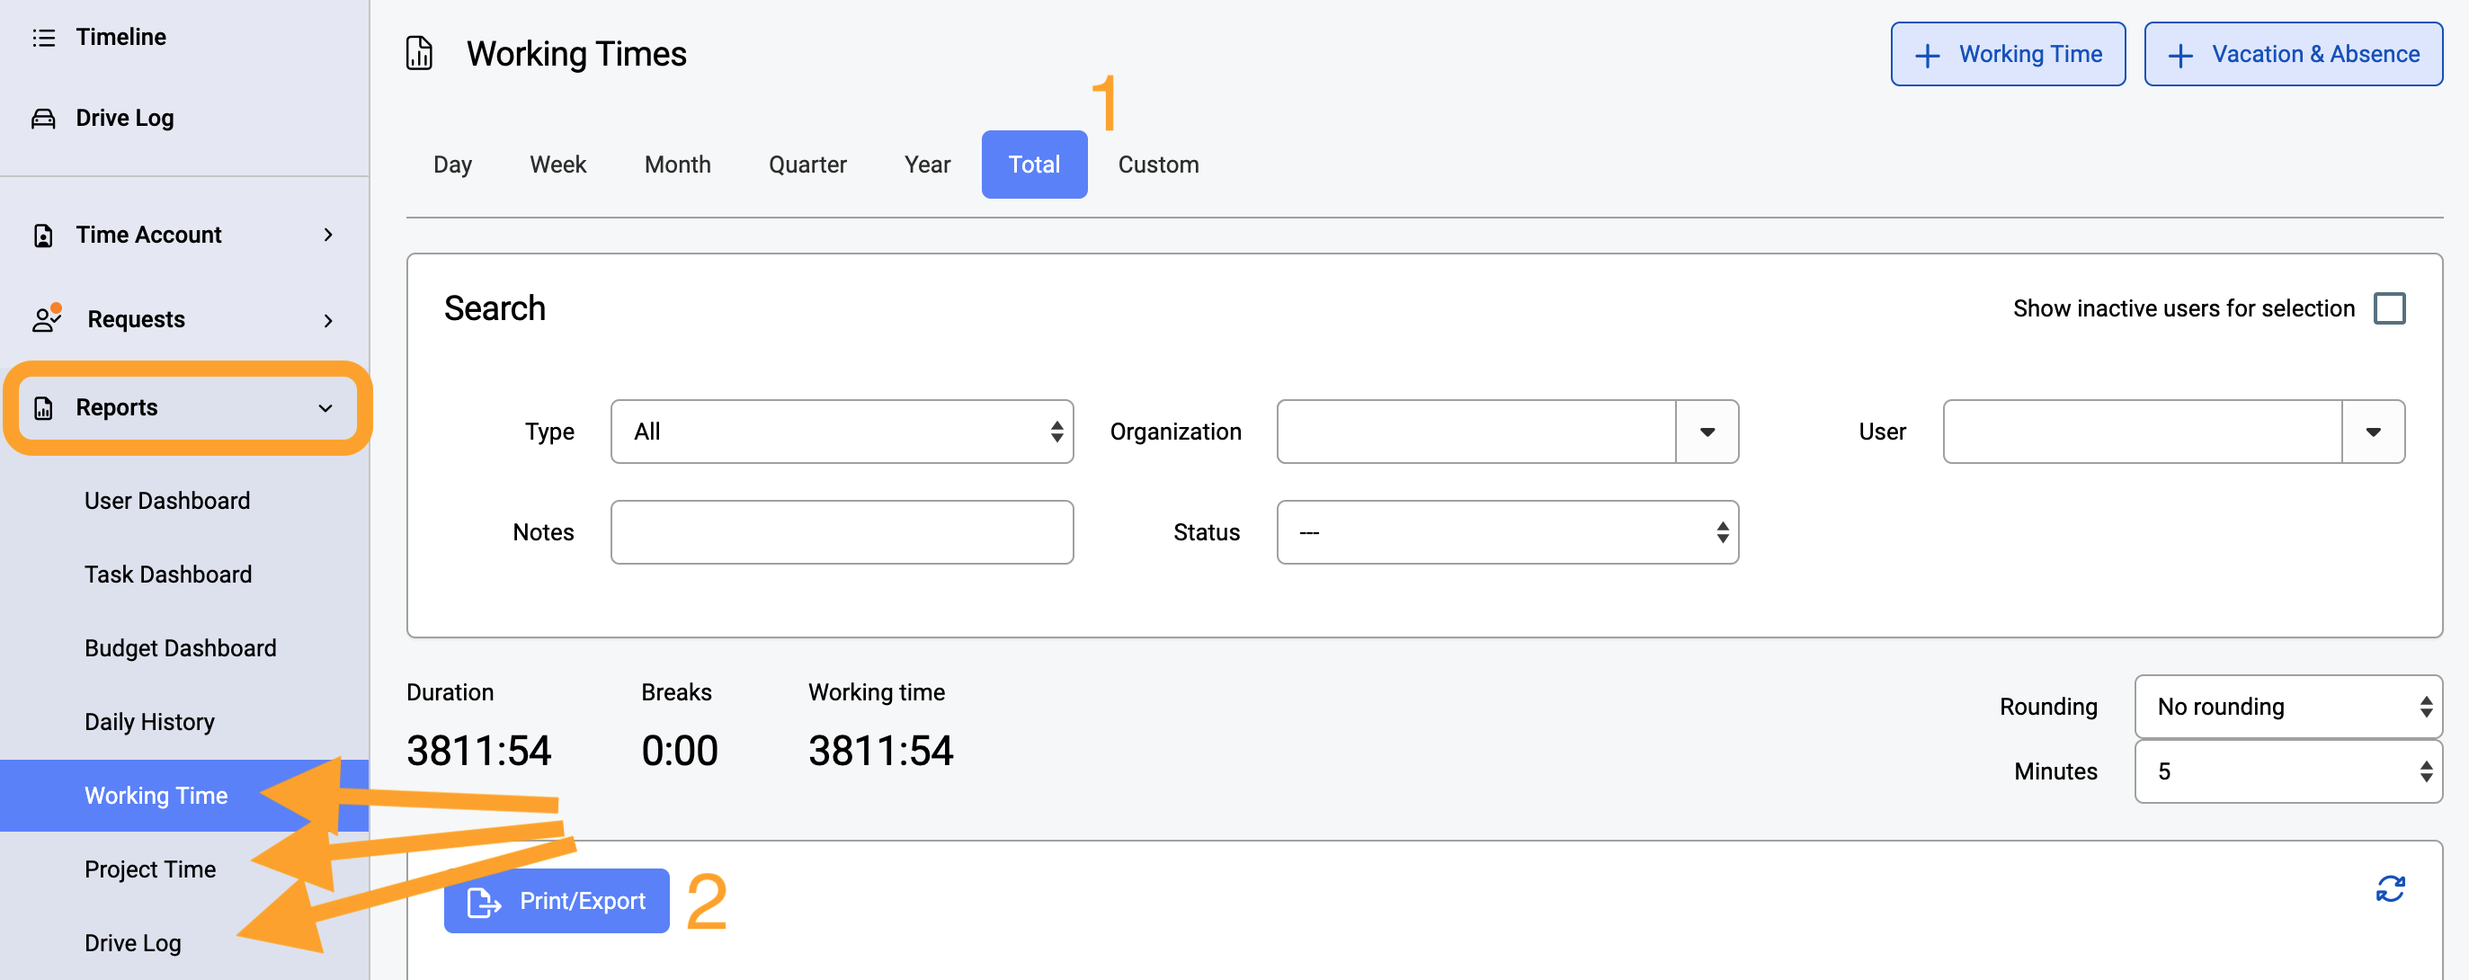Expand the Requests submenu chevron

tap(329, 320)
